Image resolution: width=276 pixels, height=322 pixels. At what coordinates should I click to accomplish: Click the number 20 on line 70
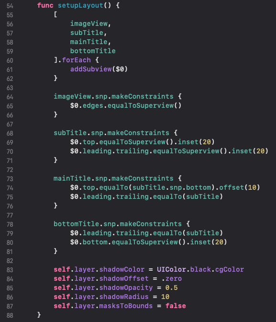coord(260,151)
